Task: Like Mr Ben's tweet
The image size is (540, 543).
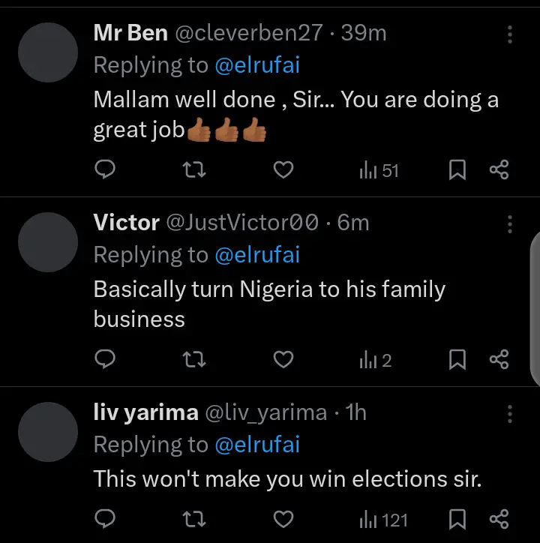Action: click(x=282, y=171)
